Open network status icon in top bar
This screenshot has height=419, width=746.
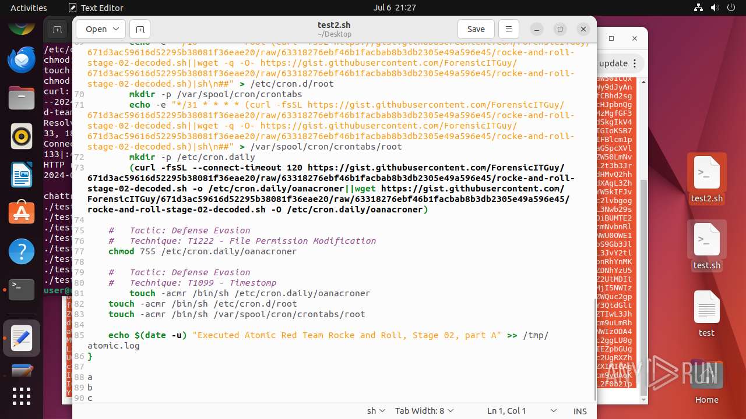(x=699, y=8)
